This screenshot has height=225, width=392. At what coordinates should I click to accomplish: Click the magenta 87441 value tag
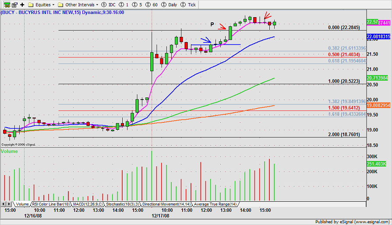pos(384,23)
